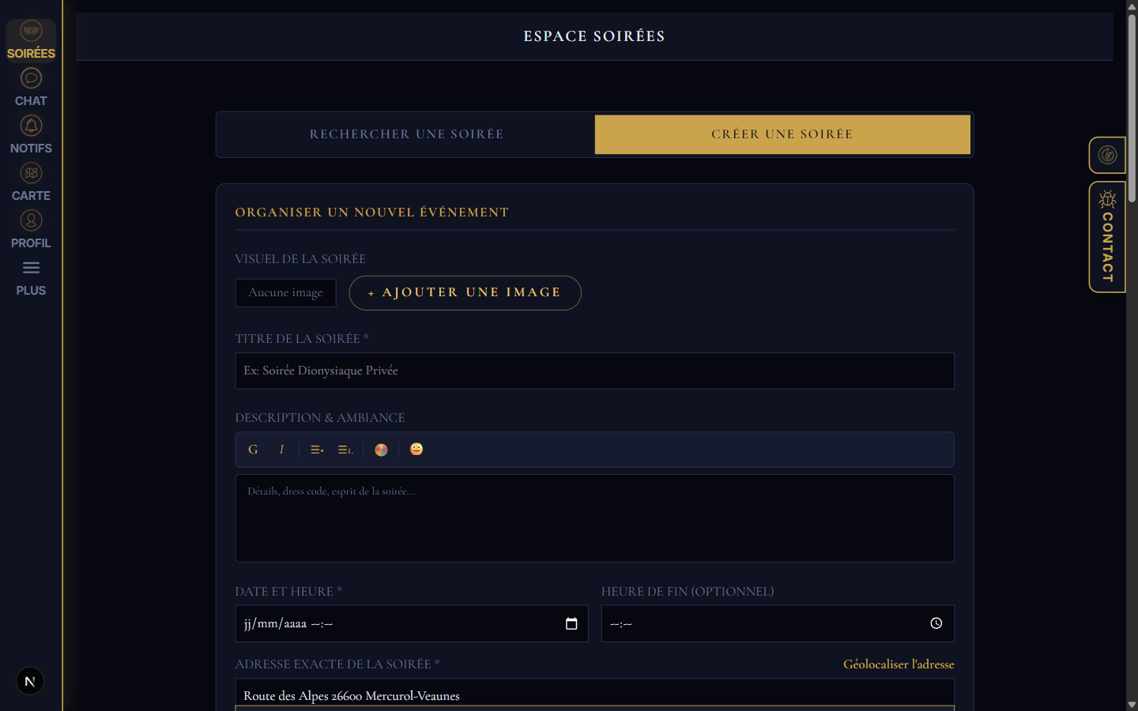
Task: Open the clock picker for heure de fin
Action: click(x=936, y=623)
